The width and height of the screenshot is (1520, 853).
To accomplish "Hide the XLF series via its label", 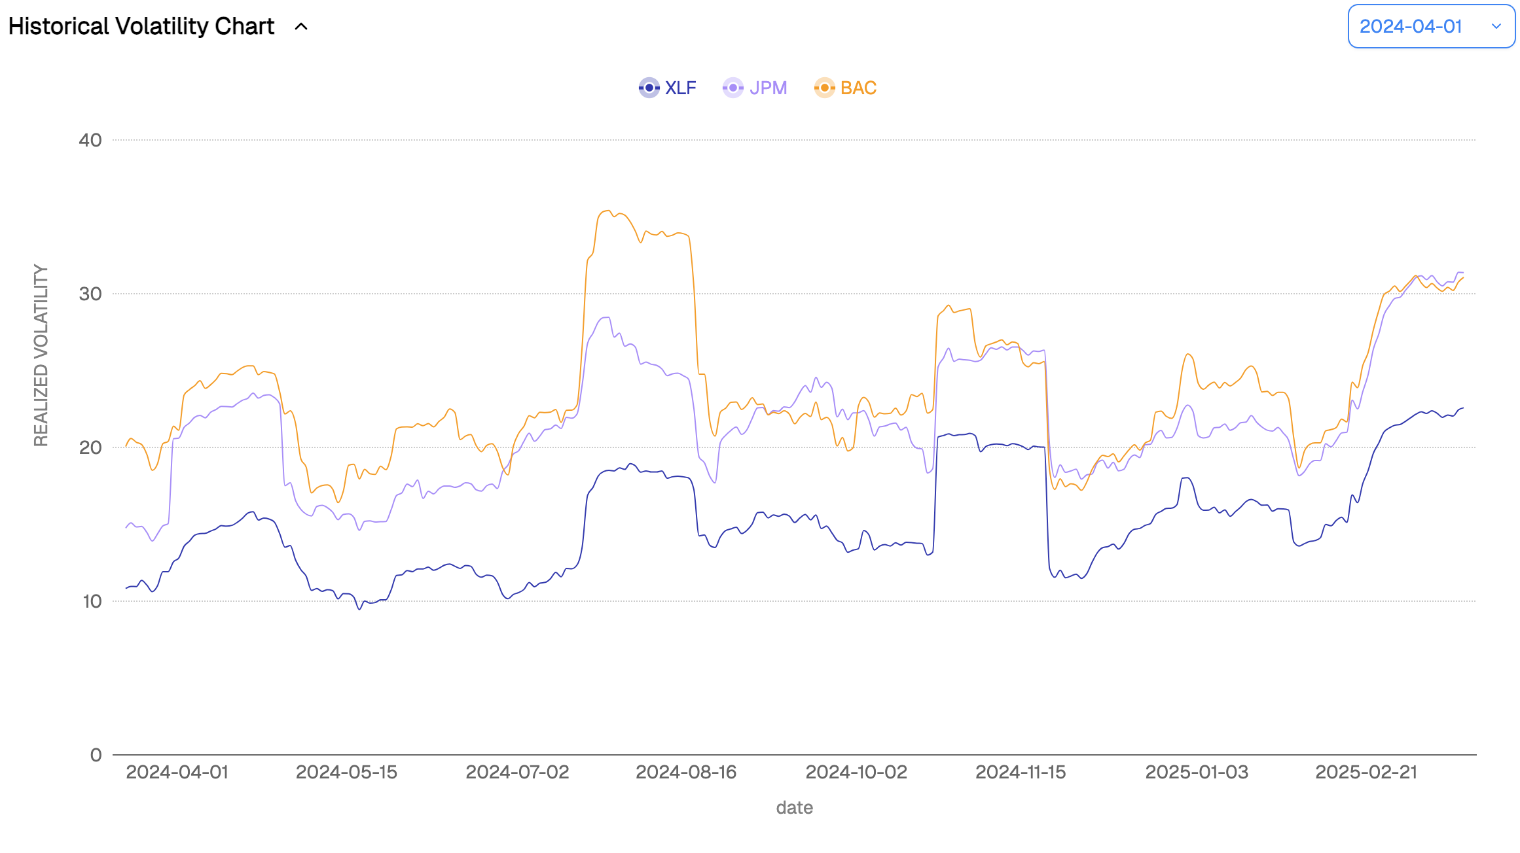I will pos(680,88).
